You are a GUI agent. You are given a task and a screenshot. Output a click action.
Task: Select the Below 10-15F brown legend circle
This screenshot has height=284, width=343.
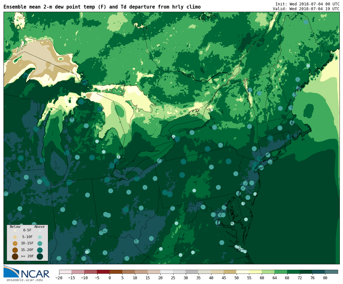pos(15,244)
